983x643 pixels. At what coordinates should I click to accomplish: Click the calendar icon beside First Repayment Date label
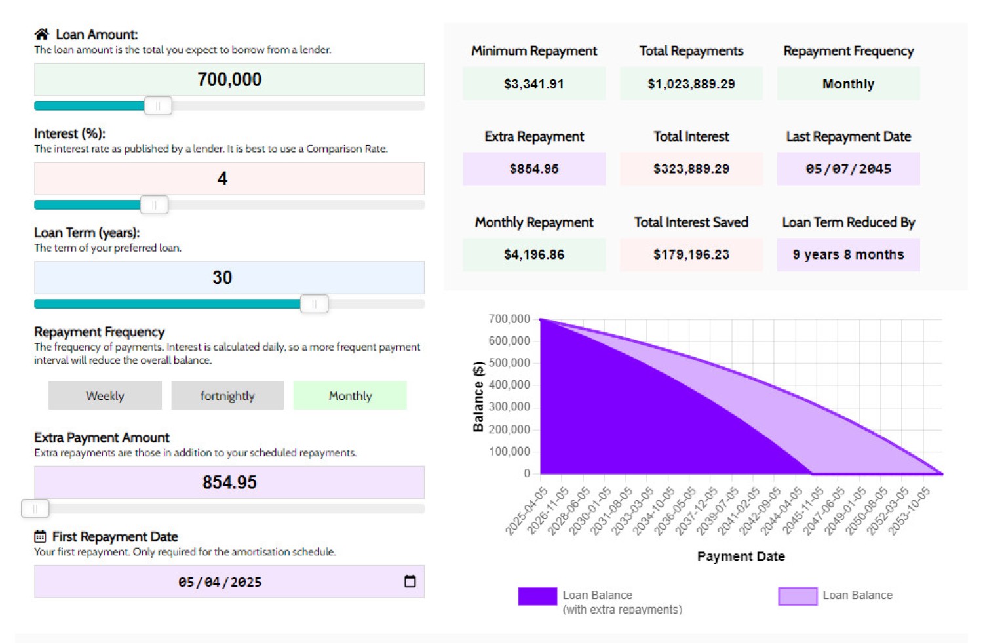tap(41, 536)
